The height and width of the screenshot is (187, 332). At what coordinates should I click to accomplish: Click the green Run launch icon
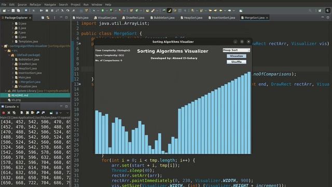pyautogui.click(x=102, y=10)
